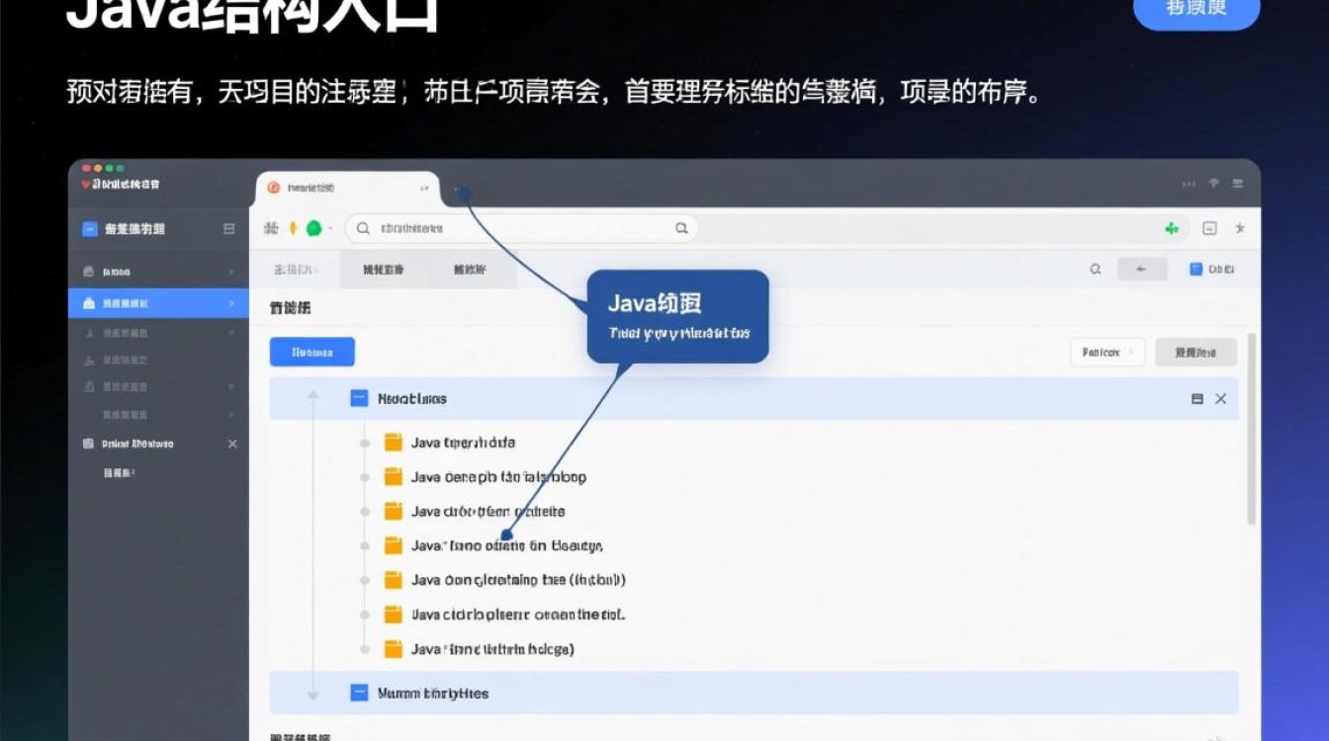This screenshot has width=1329, height=741.
Task: Click the blue database icon at the panel's top right
Action: (1196, 269)
